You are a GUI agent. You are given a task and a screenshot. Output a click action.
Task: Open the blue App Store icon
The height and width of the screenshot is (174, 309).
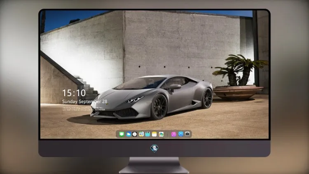click(181, 134)
